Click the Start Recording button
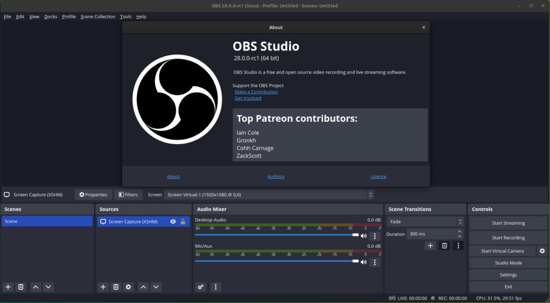The image size is (550, 303). click(x=508, y=238)
